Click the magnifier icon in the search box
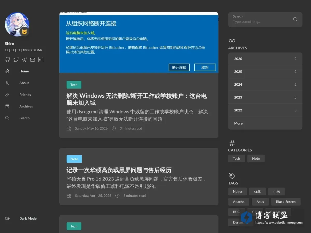The height and width of the screenshot is (233, 311). pyautogui.click(x=295, y=19)
